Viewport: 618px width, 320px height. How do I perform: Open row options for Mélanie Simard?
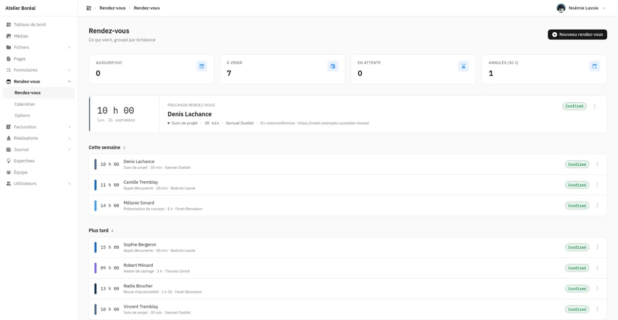(597, 205)
